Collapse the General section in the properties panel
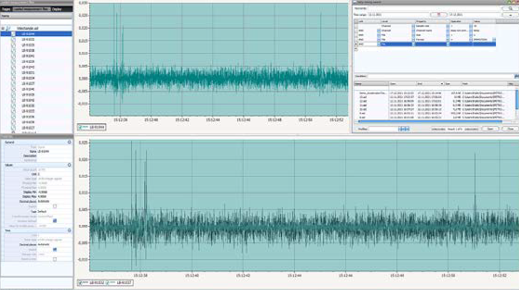 (69, 142)
